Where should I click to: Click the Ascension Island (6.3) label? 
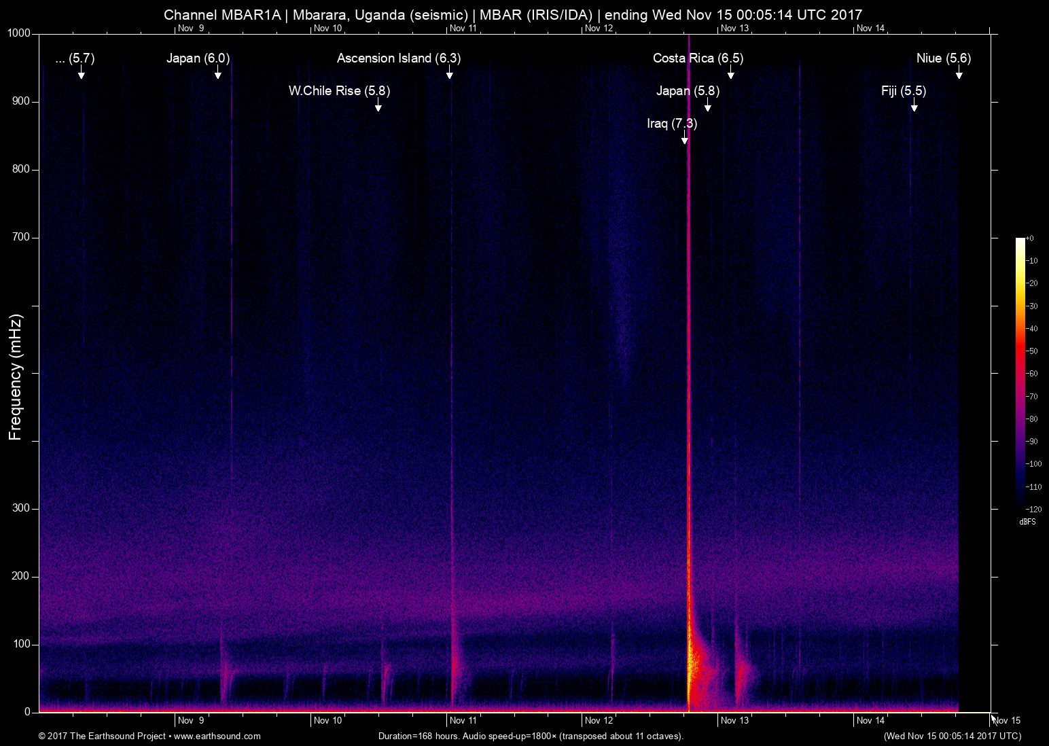coord(399,58)
